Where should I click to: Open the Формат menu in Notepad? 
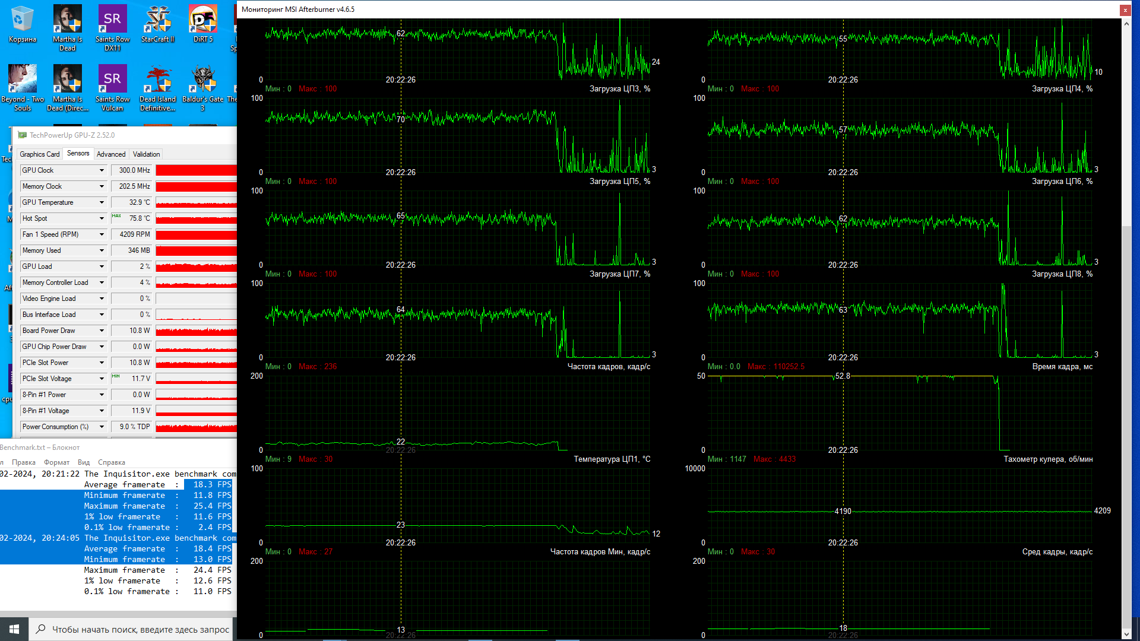(56, 462)
